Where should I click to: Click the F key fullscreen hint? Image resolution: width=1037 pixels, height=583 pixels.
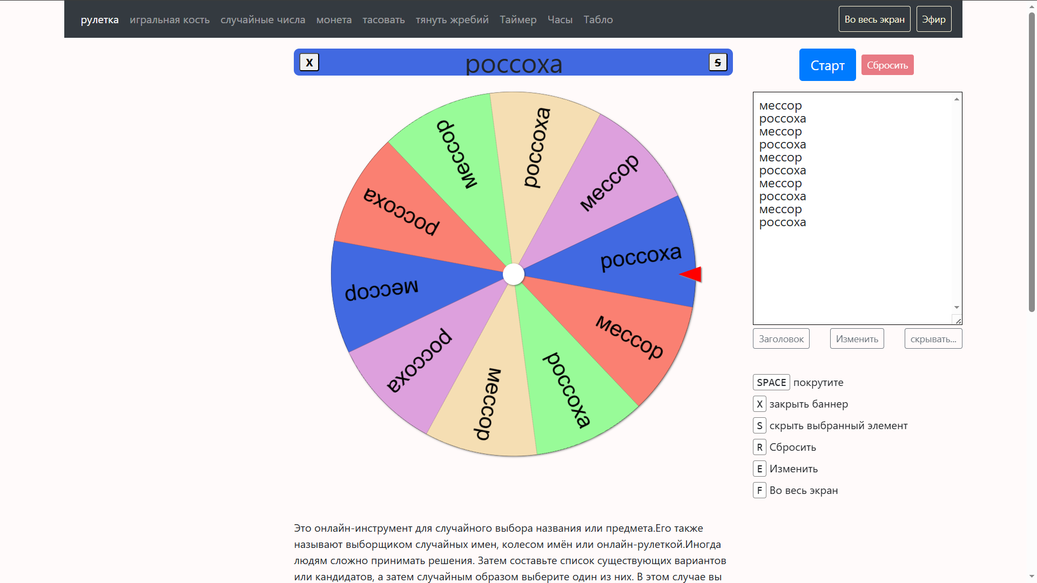pyautogui.click(x=759, y=490)
